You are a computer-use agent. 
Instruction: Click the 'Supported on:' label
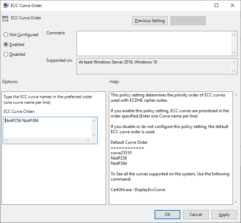click(59, 60)
